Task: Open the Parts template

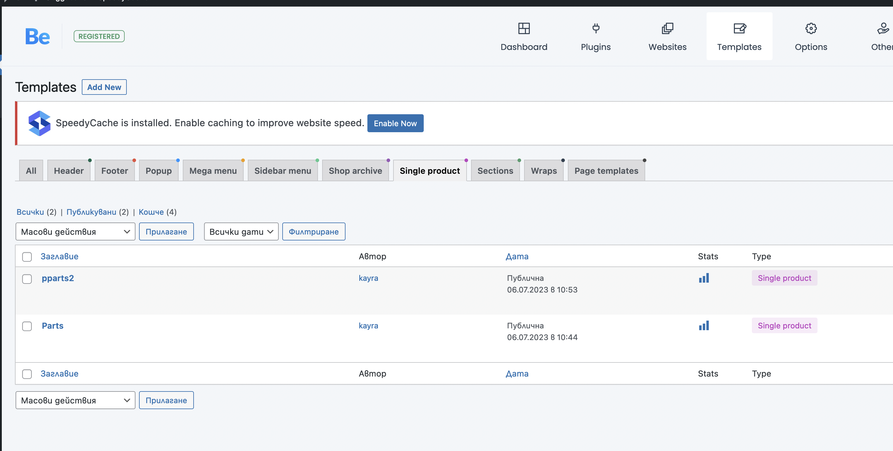Action: pos(52,325)
